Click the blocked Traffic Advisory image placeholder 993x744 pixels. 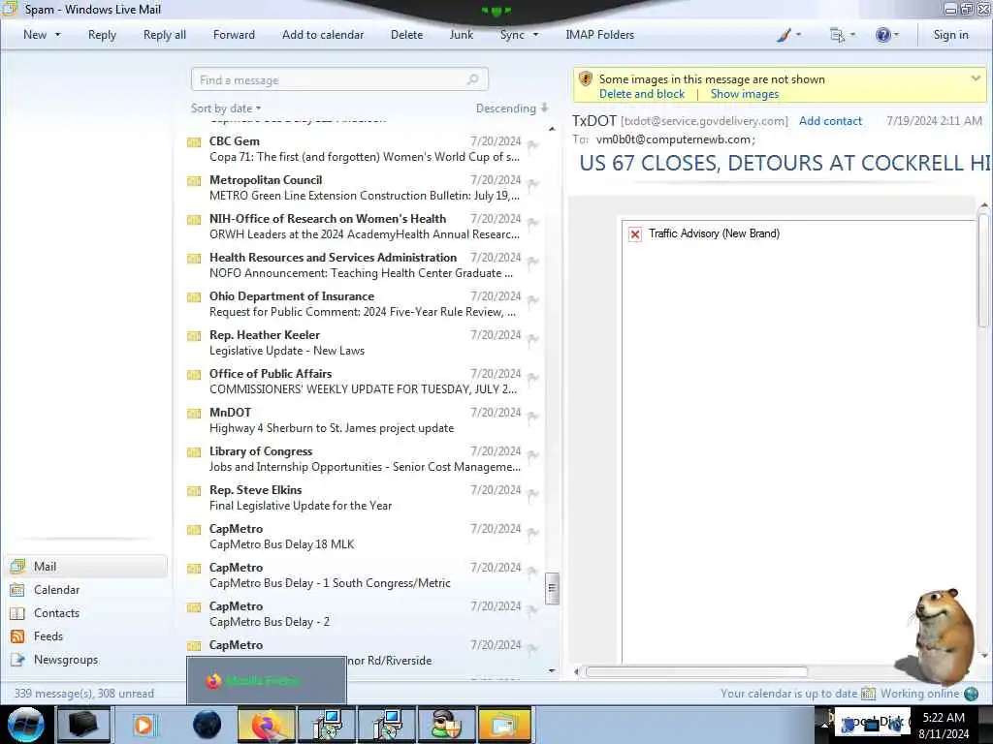[635, 234]
